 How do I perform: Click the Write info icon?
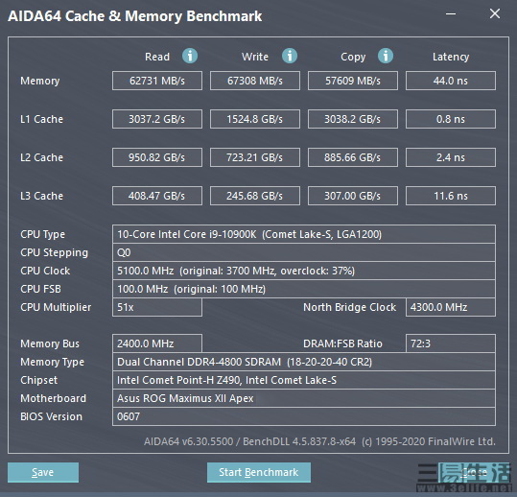290,56
